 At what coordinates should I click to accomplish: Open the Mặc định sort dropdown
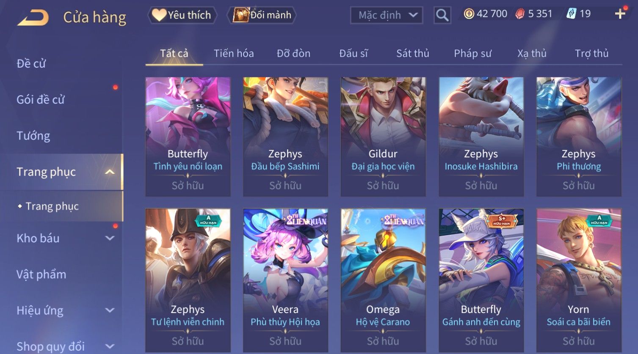click(387, 15)
